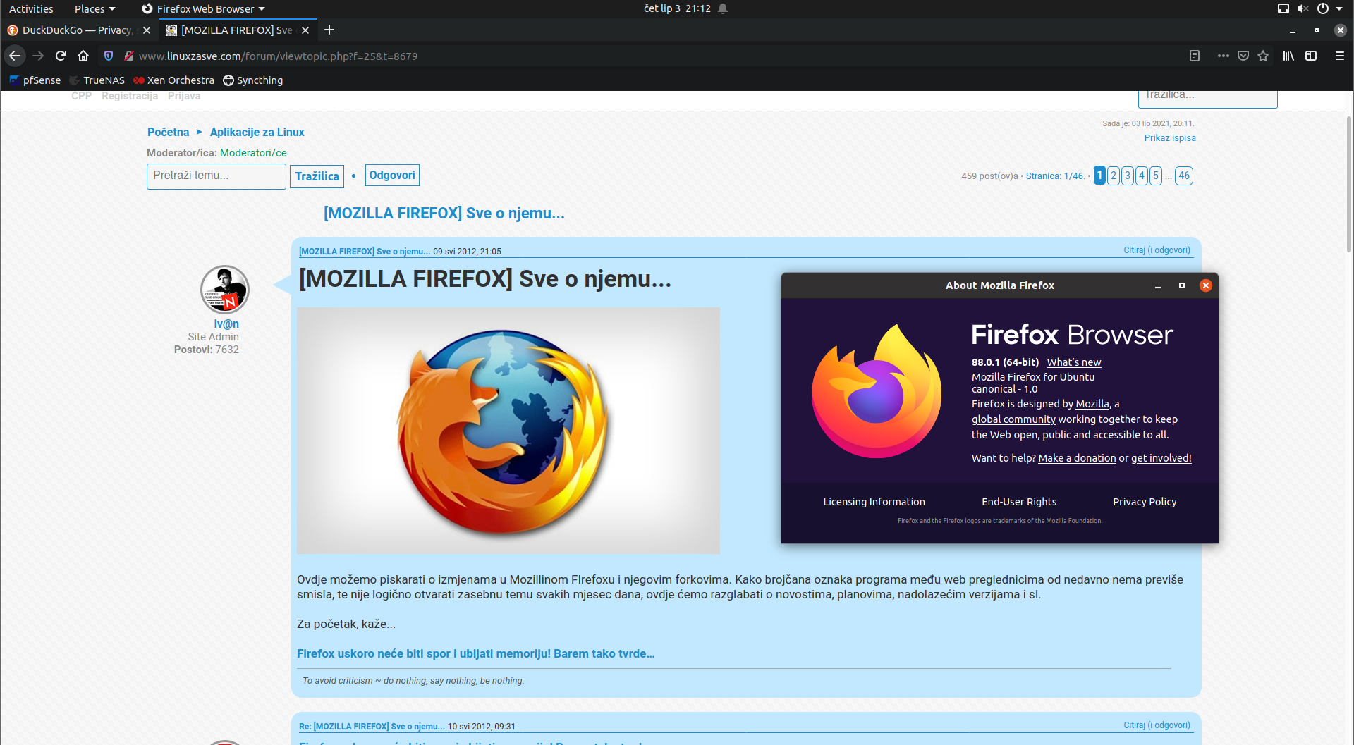Open the pfSense bookmark
Image resolution: width=1354 pixels, height=745 pixels.
(x=35, y=80)
